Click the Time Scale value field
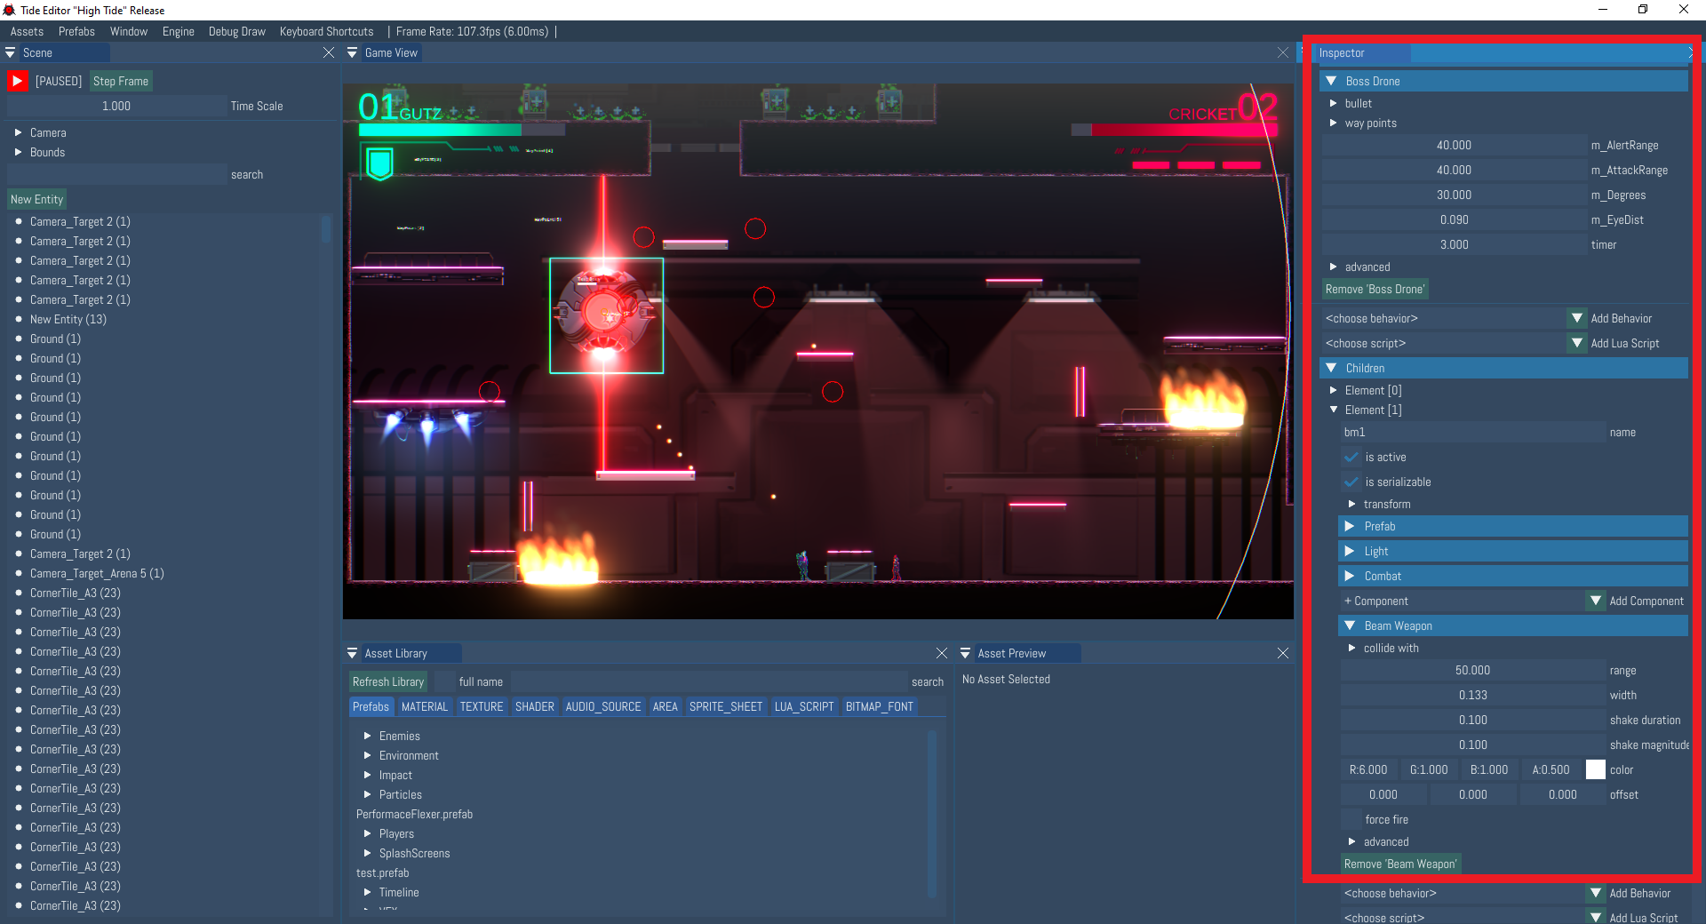 [x=116, y=107]
